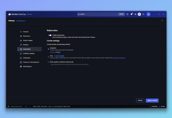Screen dimensions: 172x118
Task: Open the Learning Center graduation-cap icon
Action: coord(135,14)
